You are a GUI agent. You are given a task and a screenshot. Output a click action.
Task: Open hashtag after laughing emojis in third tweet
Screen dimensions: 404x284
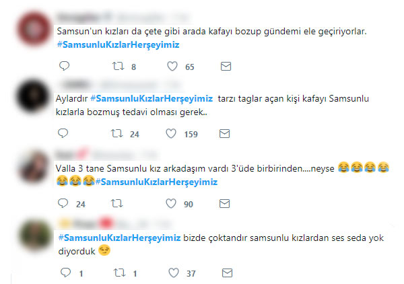coord(156,182)
